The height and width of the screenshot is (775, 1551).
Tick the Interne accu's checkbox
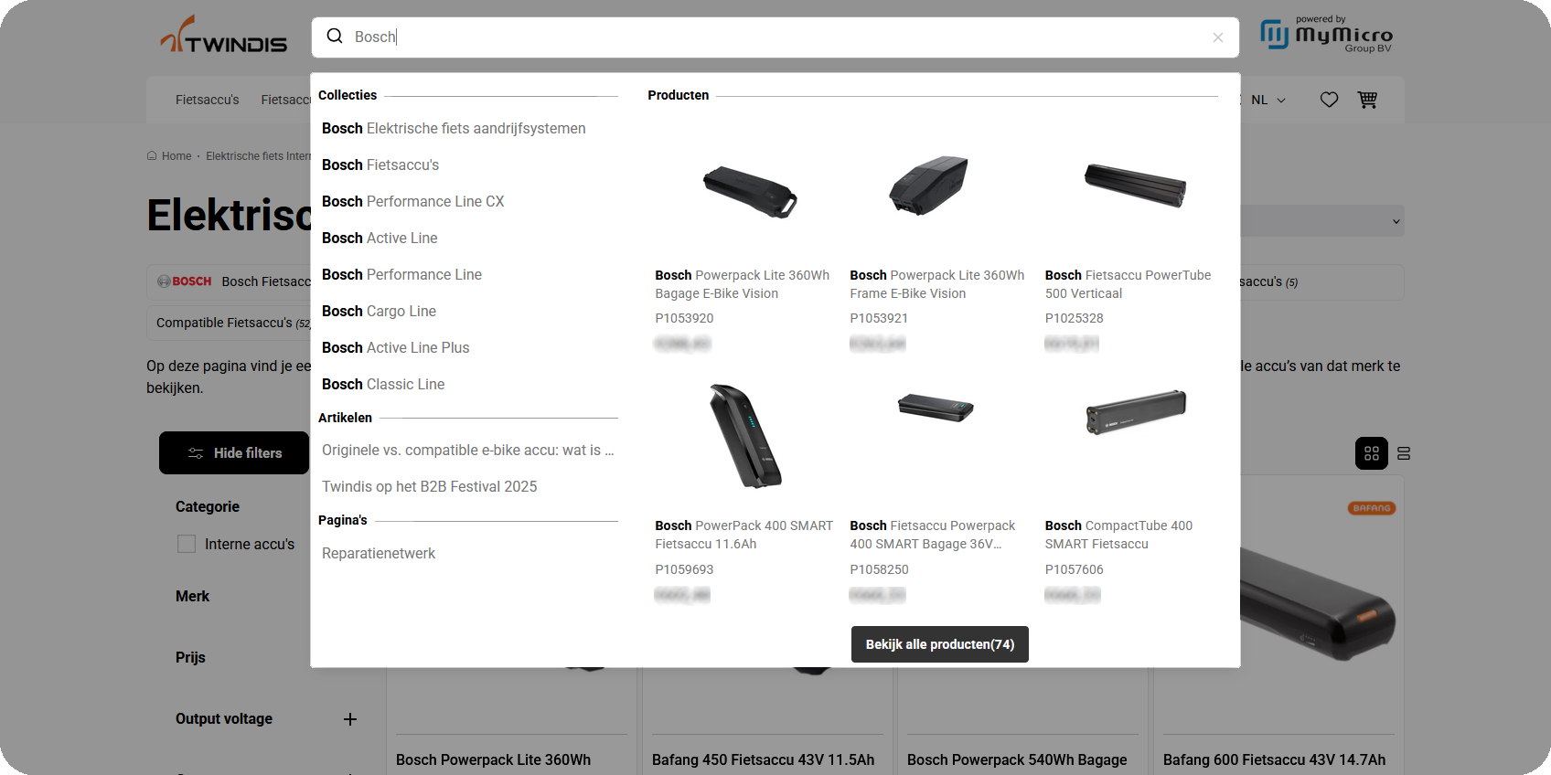click(x=187, y=544)
